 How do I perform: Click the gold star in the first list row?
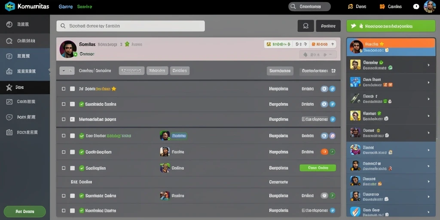point(113,89)
